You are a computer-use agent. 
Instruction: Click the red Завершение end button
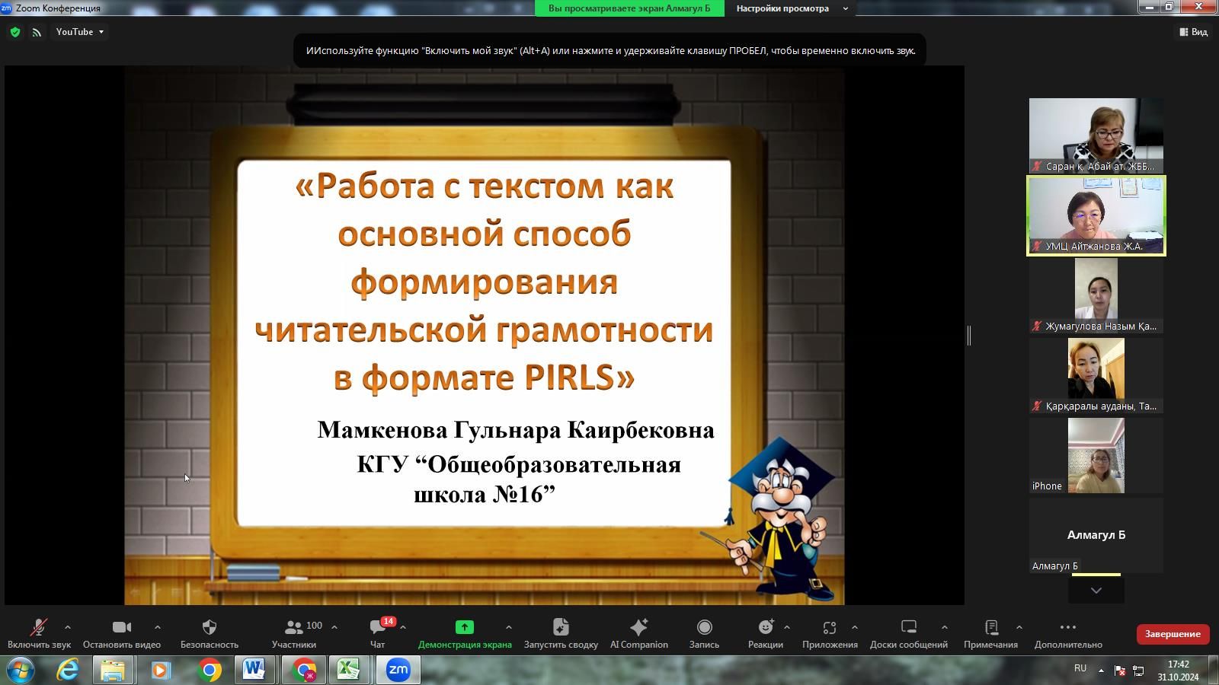1173,634
